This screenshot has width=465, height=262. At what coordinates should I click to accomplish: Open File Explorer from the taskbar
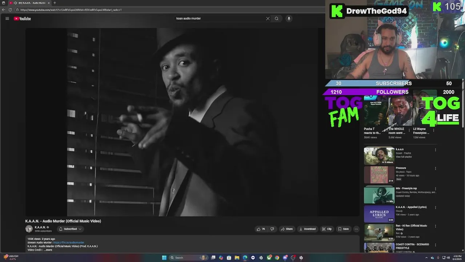[237, 258]
